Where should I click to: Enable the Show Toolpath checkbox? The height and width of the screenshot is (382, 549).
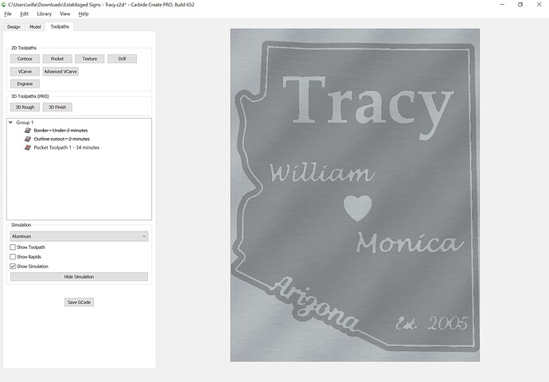[x=13, y=248]
